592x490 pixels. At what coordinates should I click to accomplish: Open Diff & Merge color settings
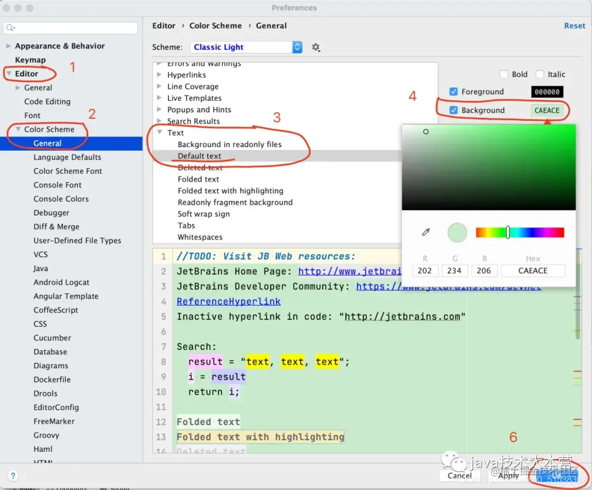point(56,226)
